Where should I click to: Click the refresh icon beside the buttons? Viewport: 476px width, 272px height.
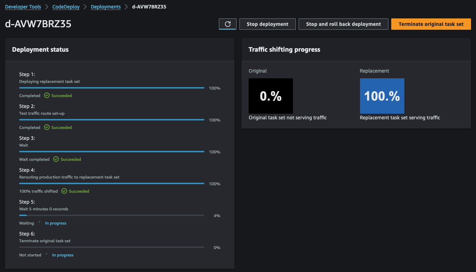pos(227,24)
